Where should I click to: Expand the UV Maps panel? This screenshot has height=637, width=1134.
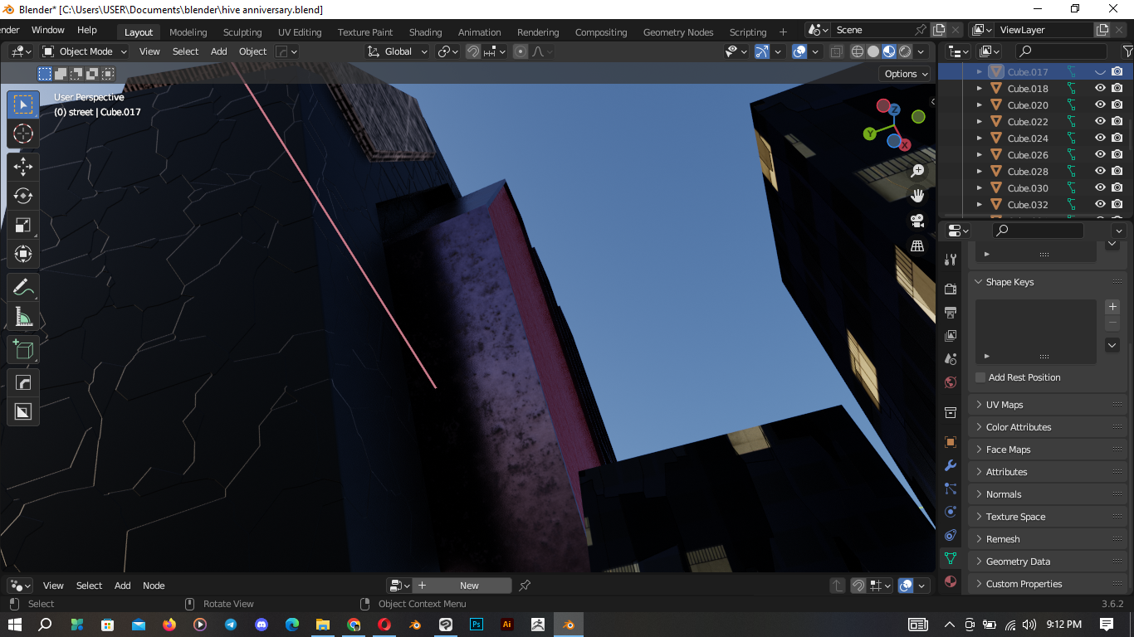tap(1048, 405)
